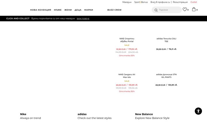Open the shopping bag cart icon
This screenshot has height=129, width=207.
click(x=194, y=9)
